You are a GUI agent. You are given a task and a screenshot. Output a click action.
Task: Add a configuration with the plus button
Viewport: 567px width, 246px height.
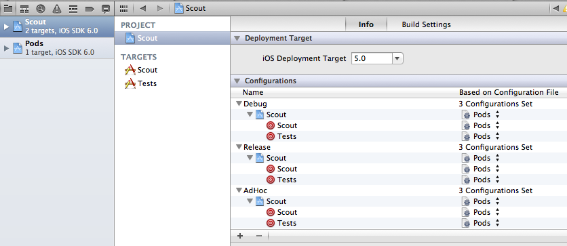(239, 236)
